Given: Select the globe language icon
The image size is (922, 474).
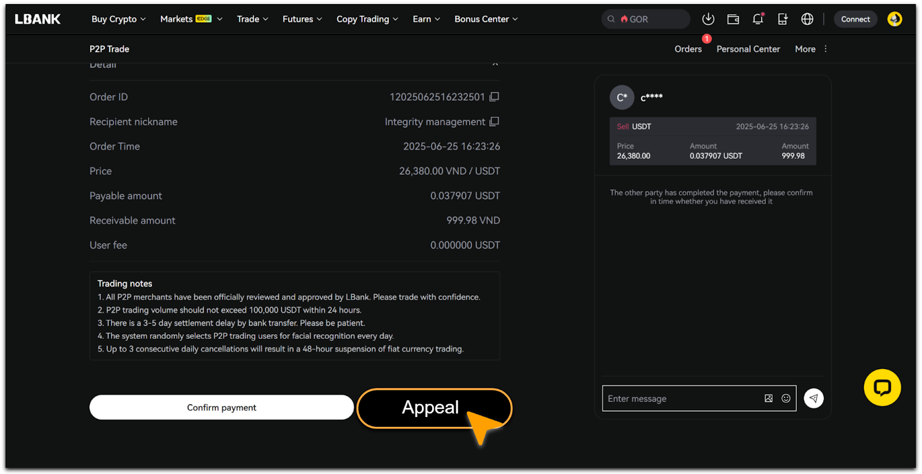Looking at the screenshot, I should point(807,19).
